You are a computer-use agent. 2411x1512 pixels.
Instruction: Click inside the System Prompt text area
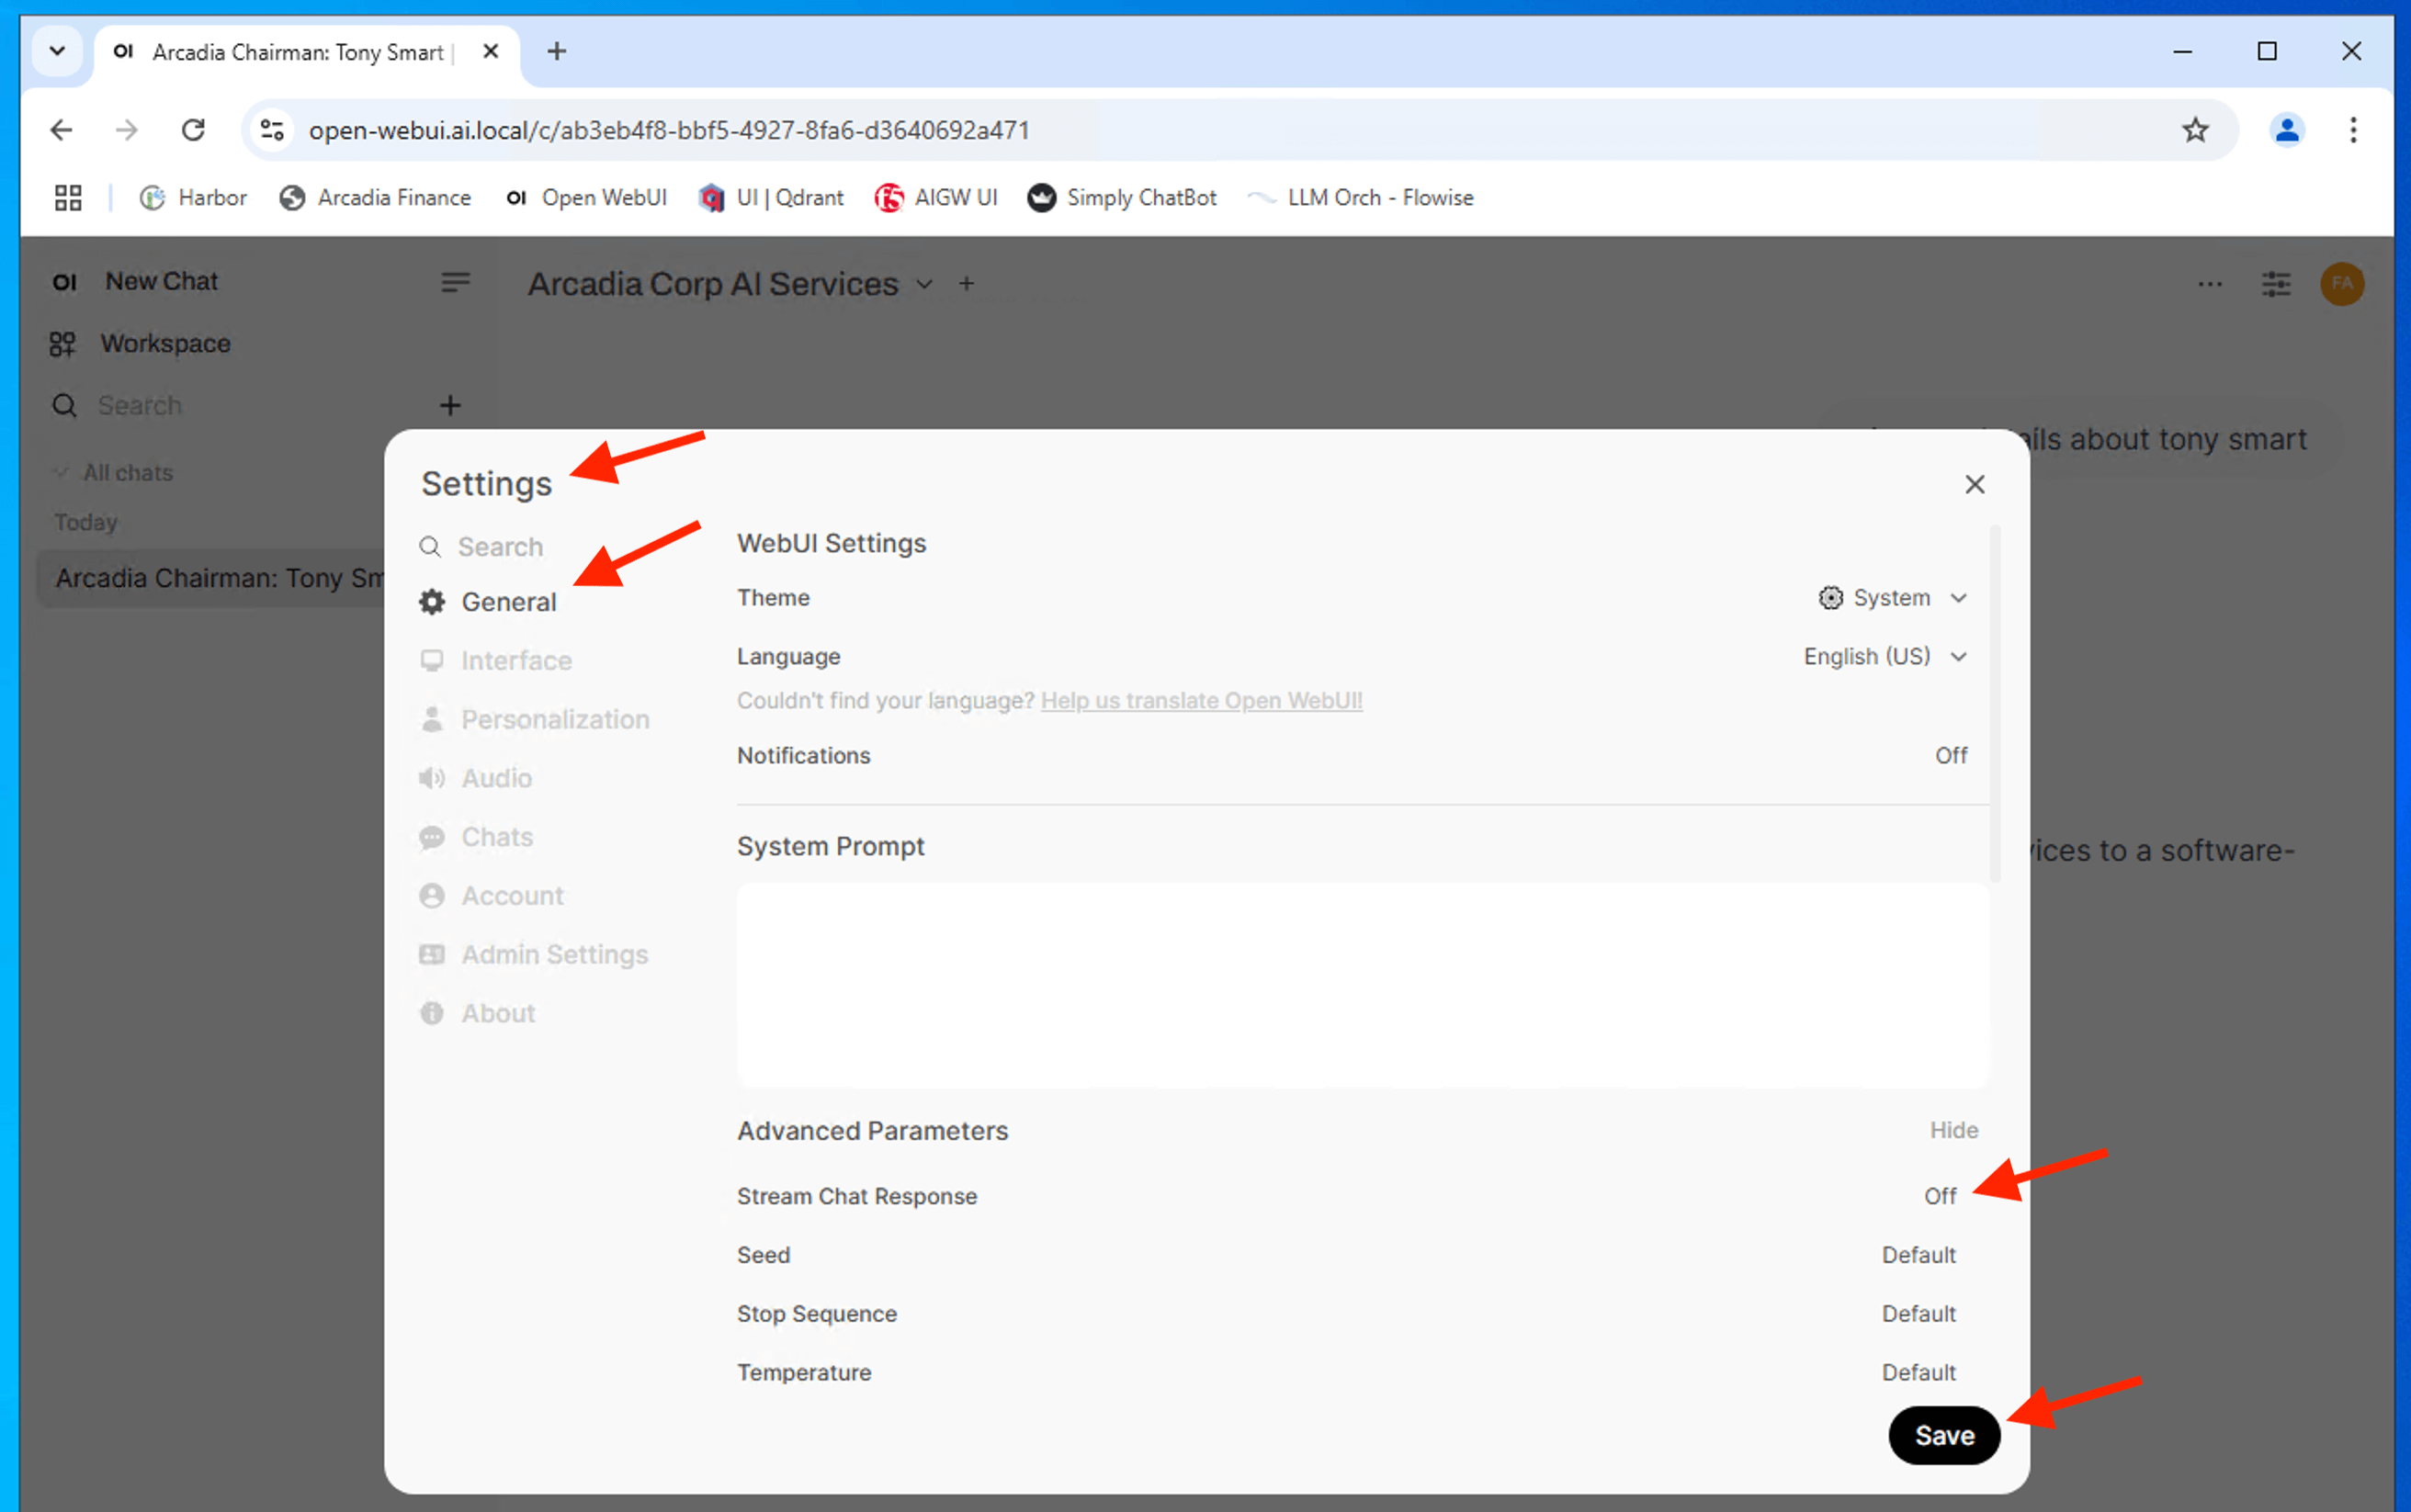pos(1362,985)
